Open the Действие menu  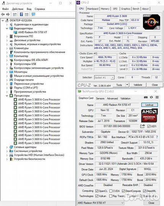(x=18, y=9)
